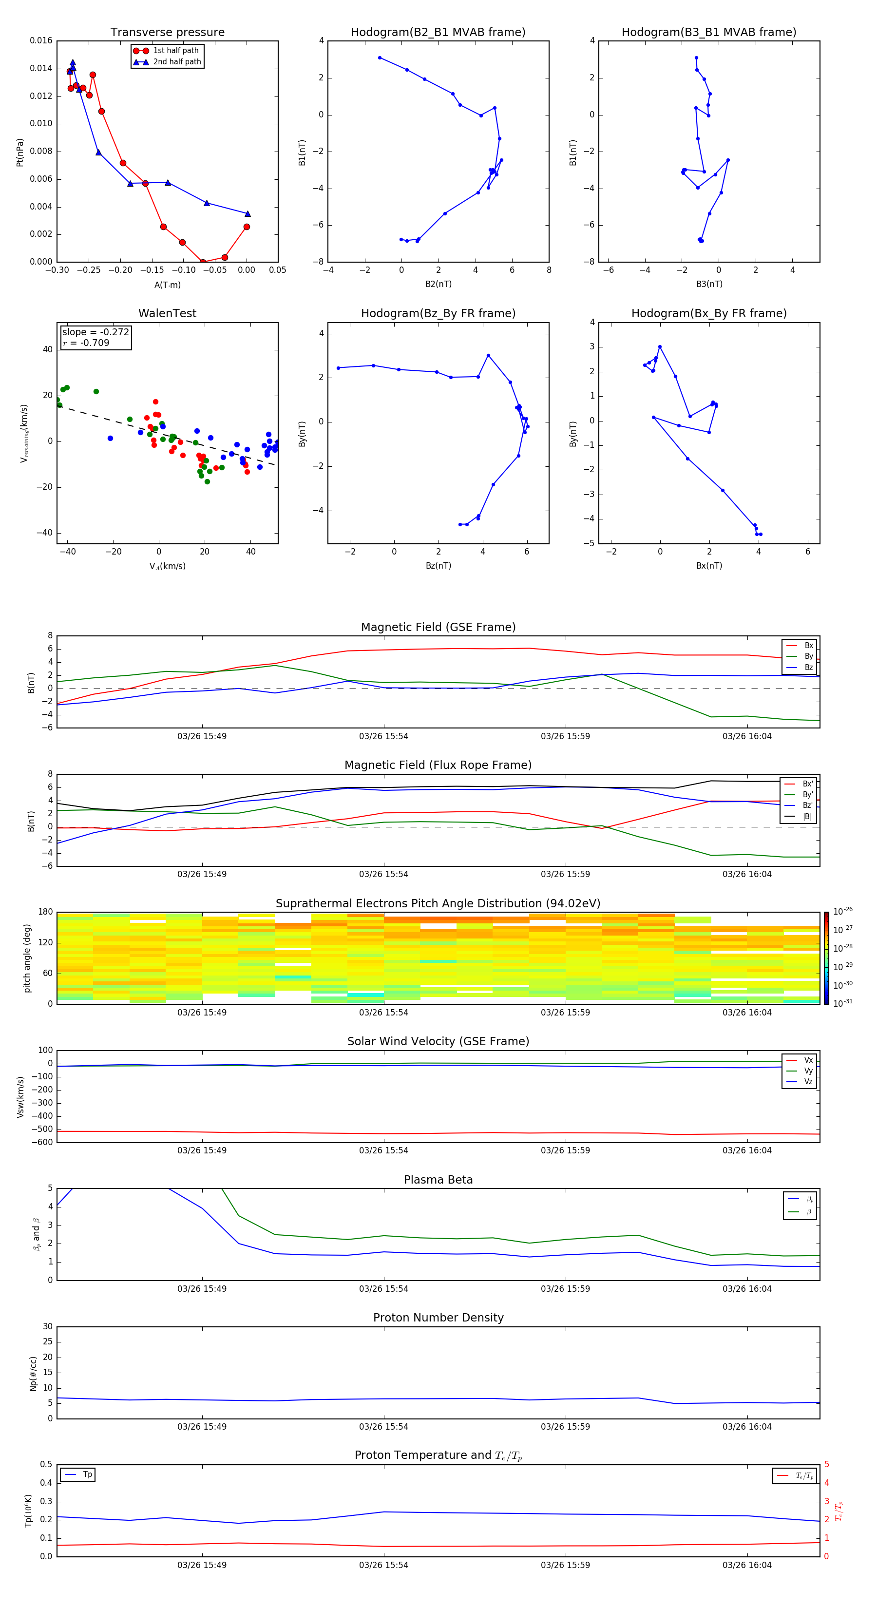Click the 'Magnetic Field (Flux Rope Frame)' title
The image size is (877, 1608).
point(438,766)
